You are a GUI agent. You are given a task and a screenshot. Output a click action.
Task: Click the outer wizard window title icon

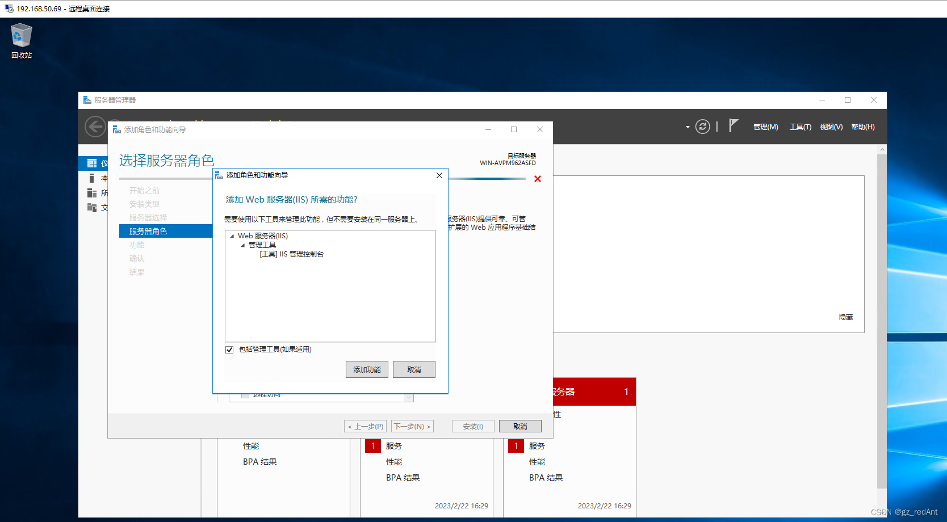[x=117, y=129]
